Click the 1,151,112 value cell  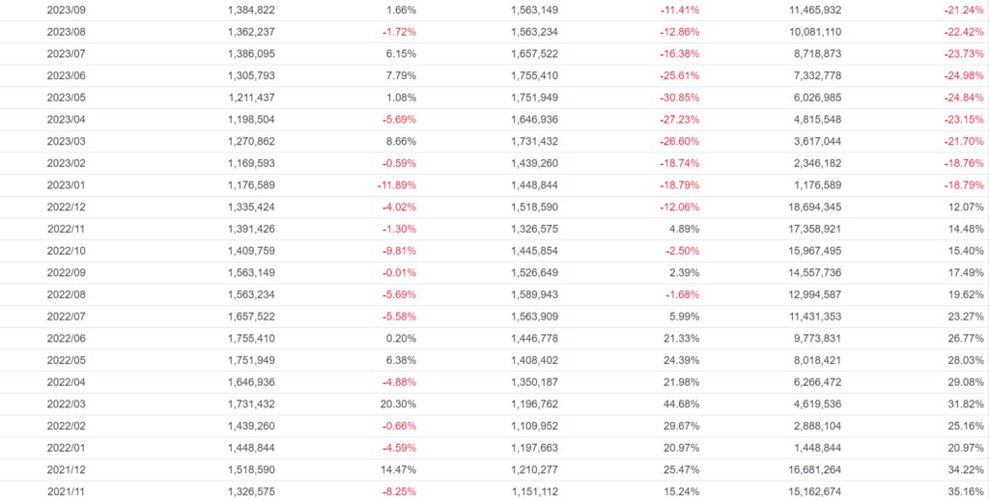(x=534, y=491)
